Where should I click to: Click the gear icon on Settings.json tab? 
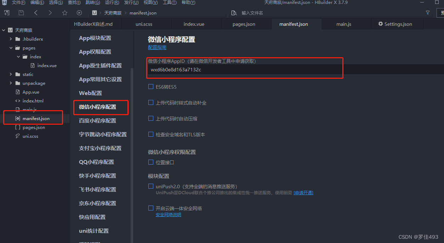click(381, 24)
